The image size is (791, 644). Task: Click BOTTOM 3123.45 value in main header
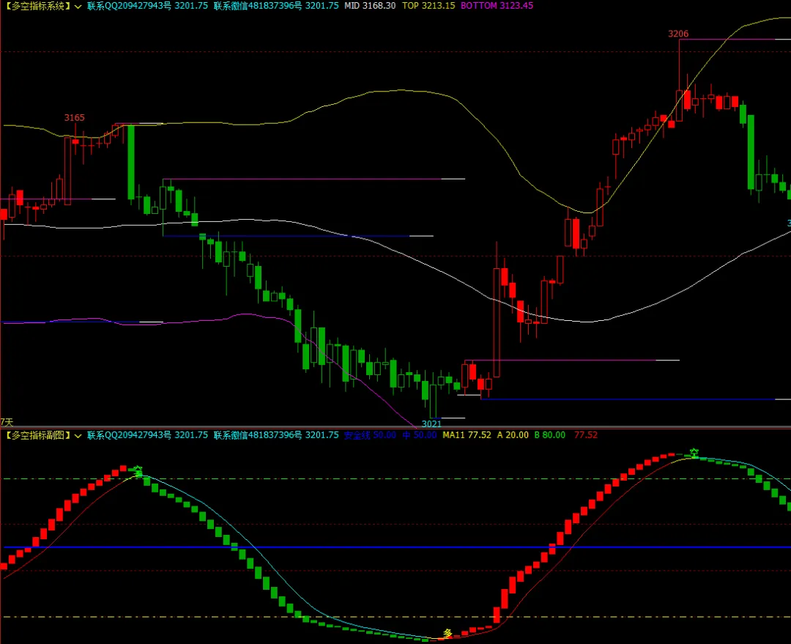pos(497,6)
